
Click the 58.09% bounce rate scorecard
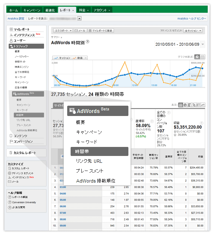point(145,129)
